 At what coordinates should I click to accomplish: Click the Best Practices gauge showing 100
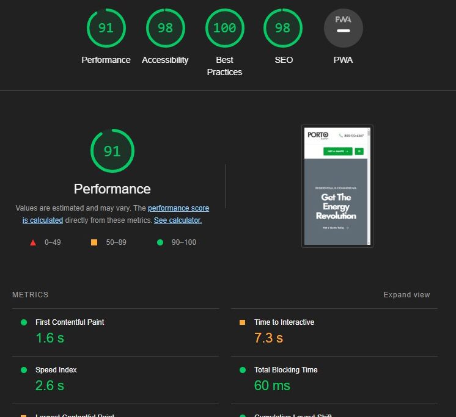click(x=224, y=28)
